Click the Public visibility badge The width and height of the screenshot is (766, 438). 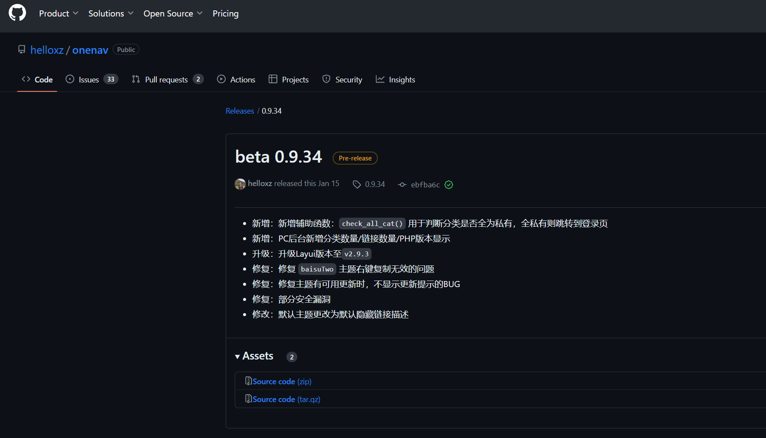pyautogui.click(x=126, y=49)
